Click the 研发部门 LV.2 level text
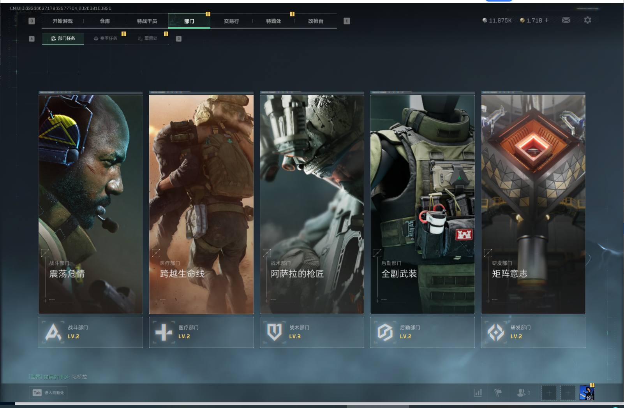Viewport: 624px width, 408px height. [516, 337]
